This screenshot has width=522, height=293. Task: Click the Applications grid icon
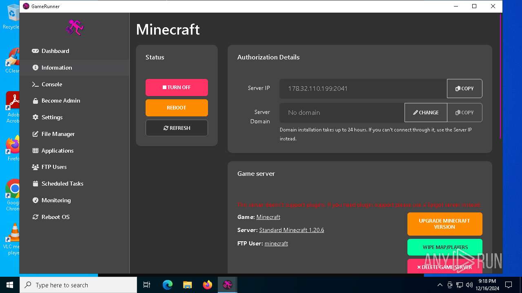click(x=35, y=151)
